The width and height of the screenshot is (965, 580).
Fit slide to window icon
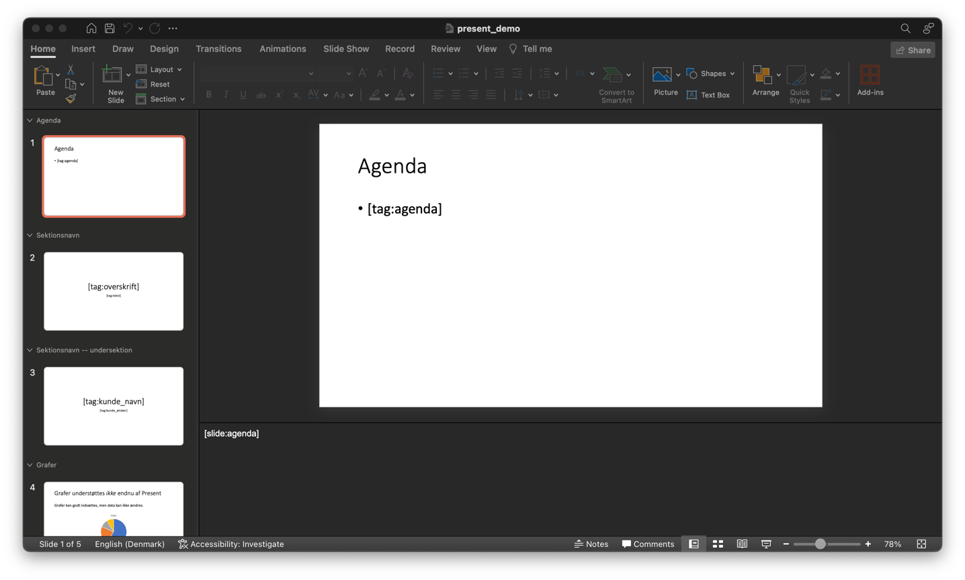click(x=921, y=544)
